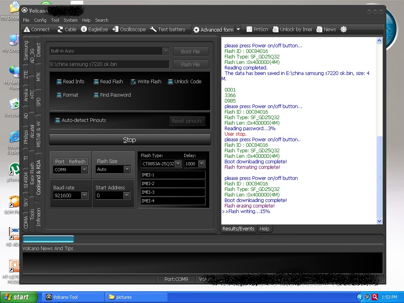Select the SPD side tab
This screenshot has width=404, height=303.
click(39, 102)
